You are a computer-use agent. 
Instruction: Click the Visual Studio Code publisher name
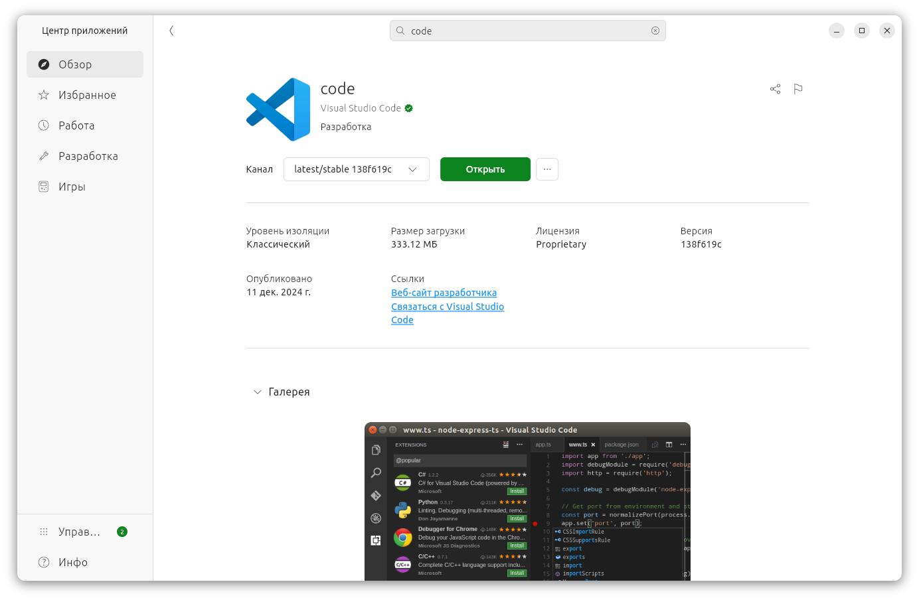click(x=361, y=108)
